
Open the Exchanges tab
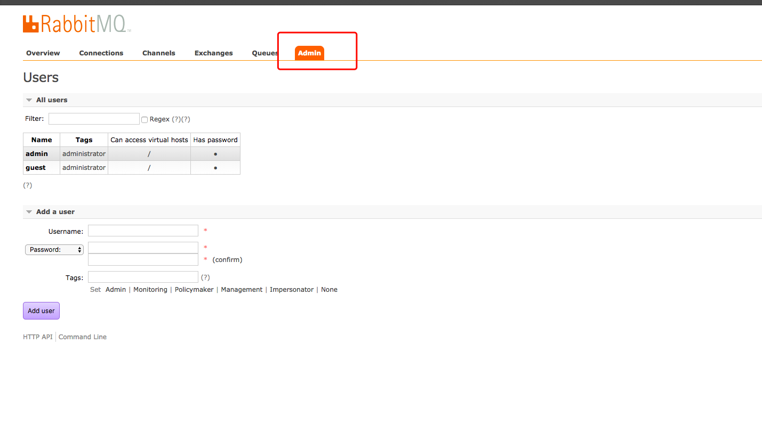coord(214,53)
